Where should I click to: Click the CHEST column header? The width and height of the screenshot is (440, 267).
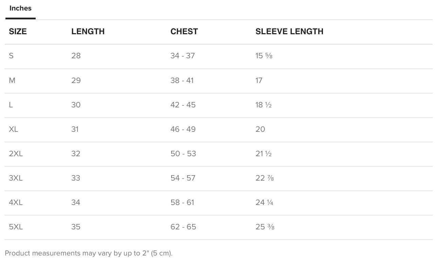click(184, 32)
